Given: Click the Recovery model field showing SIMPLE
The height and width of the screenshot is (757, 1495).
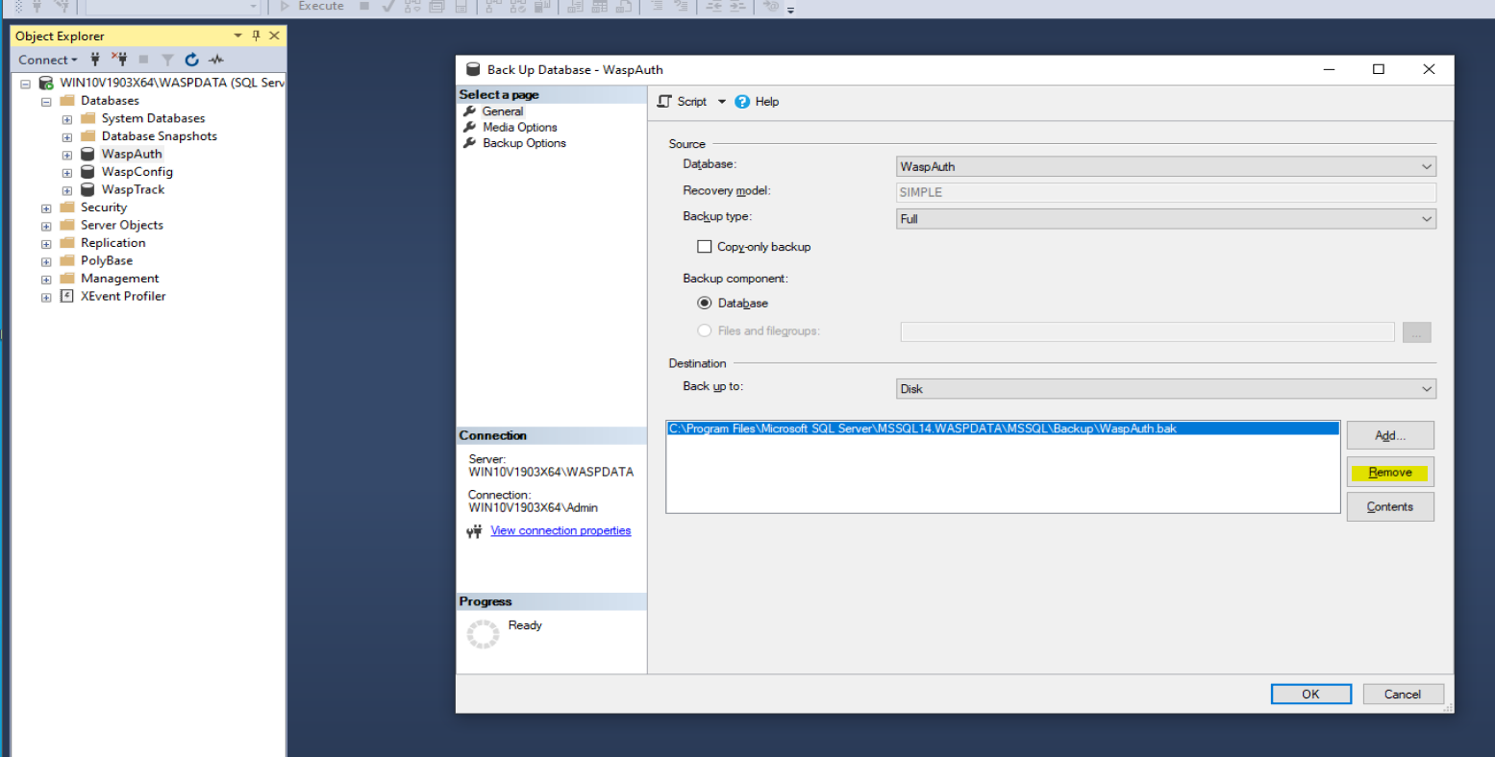Looking at the screenshot, I should pos(1166,192).
